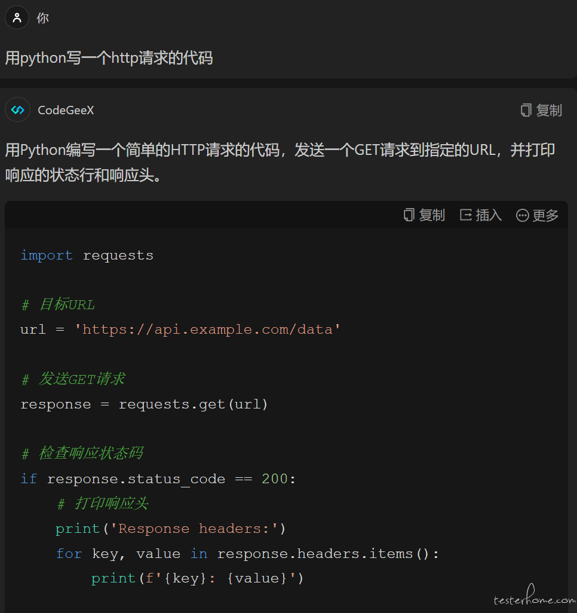Click the URL string in code
Image resolution: width=577 pixels, height=613 pixels.
coord(207,330)
